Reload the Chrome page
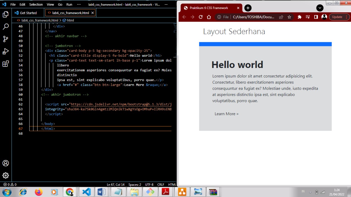The height and width of the screenshot is (197, 351). click(x=201, y=17)
